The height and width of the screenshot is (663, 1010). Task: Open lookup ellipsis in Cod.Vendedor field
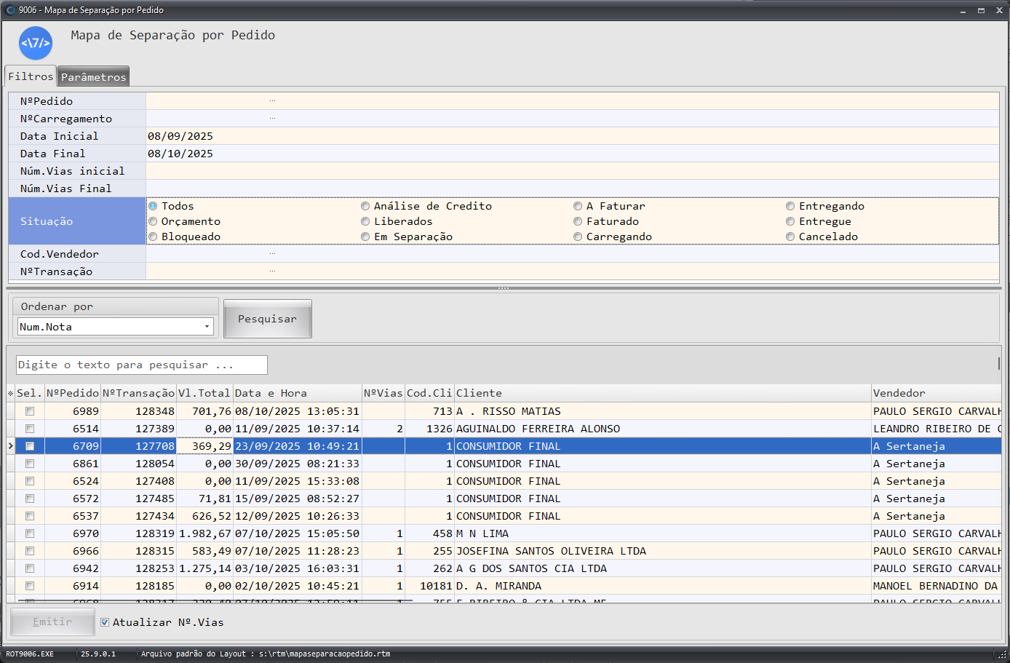pos(272,254)
